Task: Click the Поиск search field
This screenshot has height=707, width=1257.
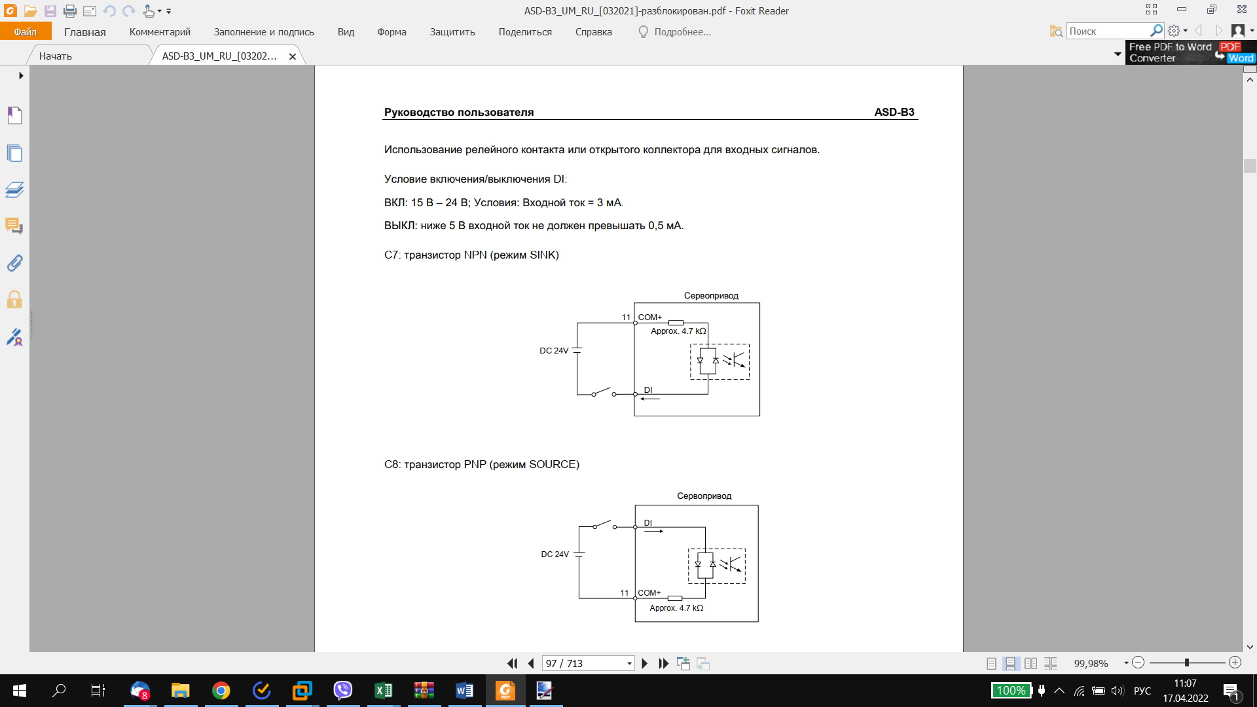Action: pyautogui.click(x=1108, y=31)
